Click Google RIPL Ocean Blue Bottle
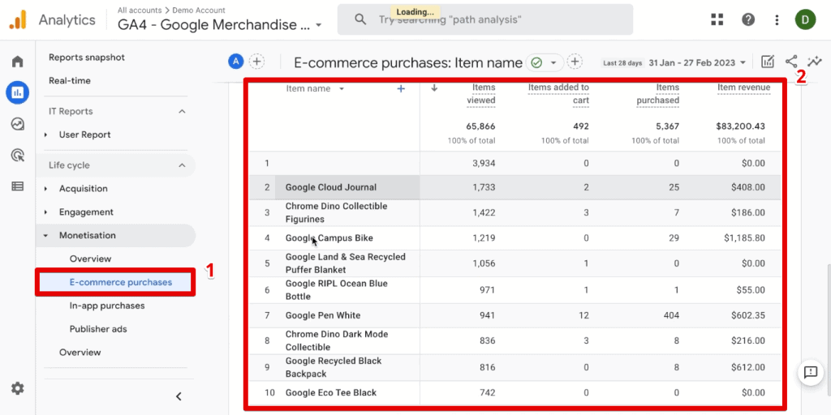Image resolution: width=831 pixels, height=415 pixels. 337,289
